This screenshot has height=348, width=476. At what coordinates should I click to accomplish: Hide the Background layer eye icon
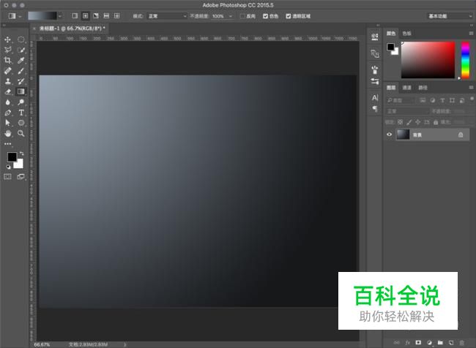point(389,135)
